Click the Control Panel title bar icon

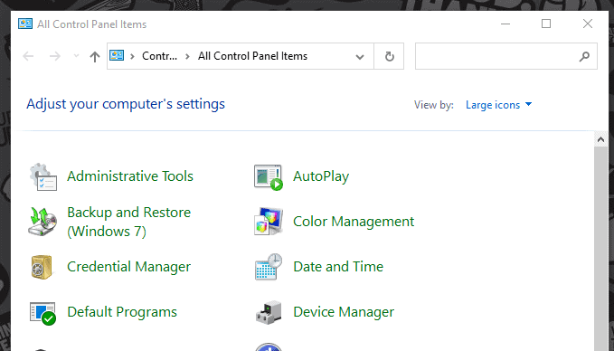tap(25, 24)
